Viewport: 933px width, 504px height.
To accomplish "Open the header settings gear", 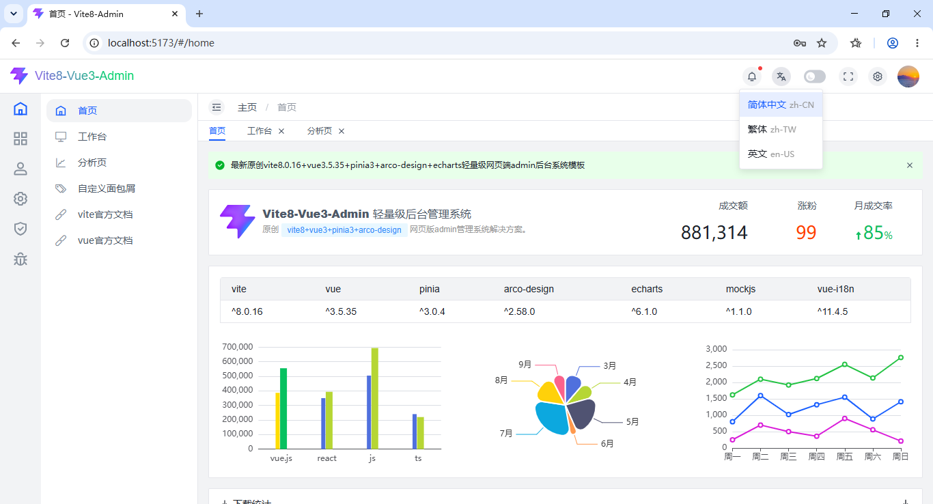I will point(878,76).
